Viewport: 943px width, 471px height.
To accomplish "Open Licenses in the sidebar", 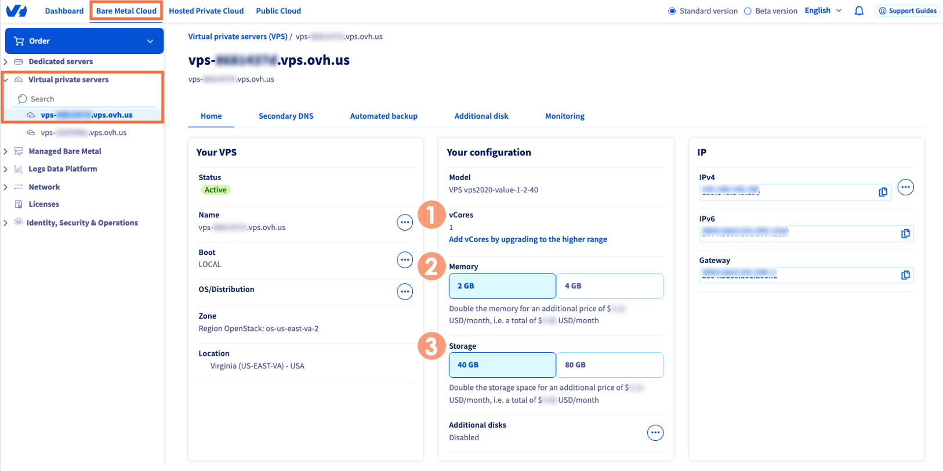I will point(44,204).
